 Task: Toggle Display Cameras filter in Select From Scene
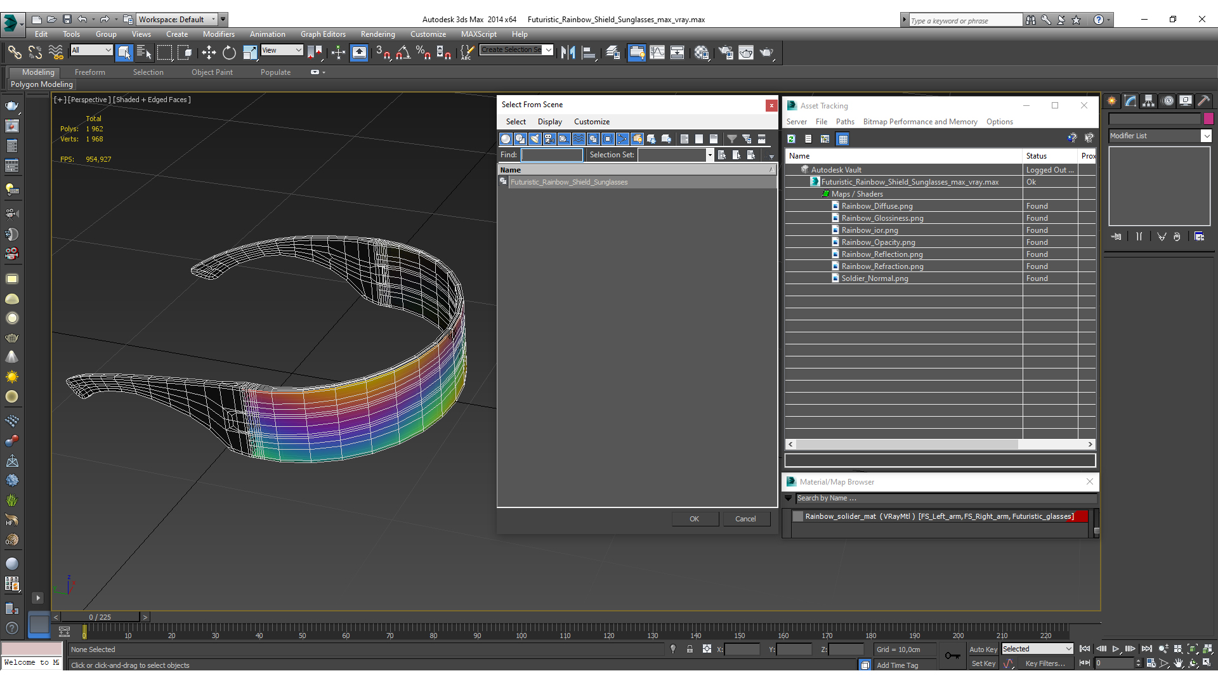click(x=549, y=139)
